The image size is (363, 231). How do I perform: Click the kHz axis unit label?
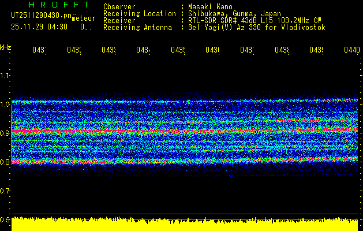point(6,46)
